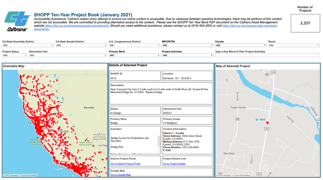
Task: Open the Go to Google Map link
Action: click(x=121, y=175)
